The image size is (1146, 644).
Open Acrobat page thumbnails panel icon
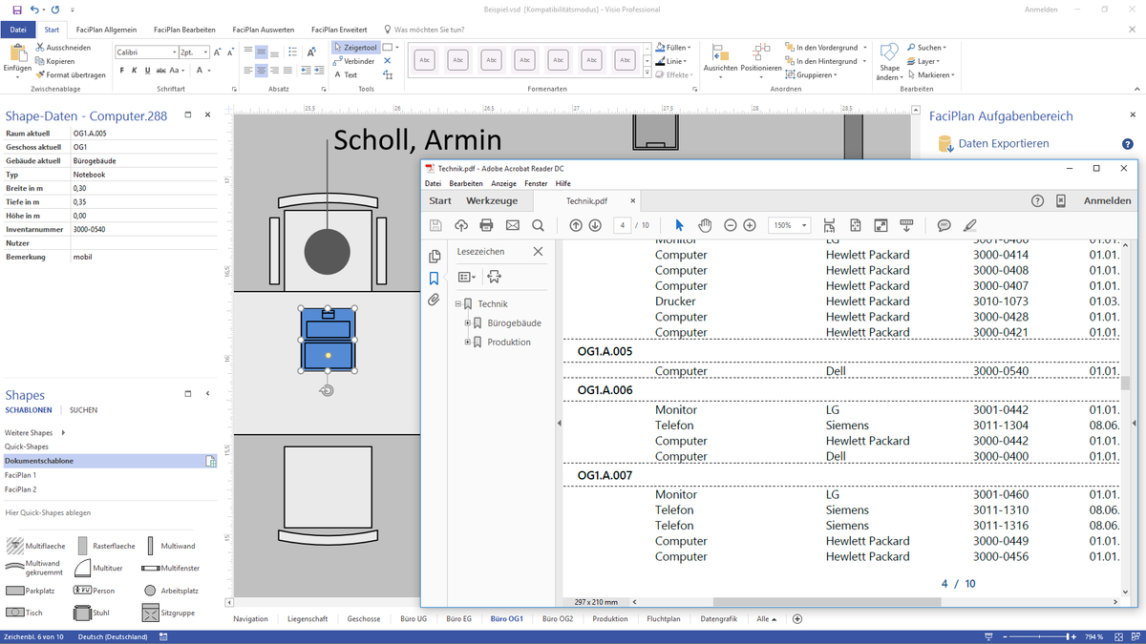435,257
